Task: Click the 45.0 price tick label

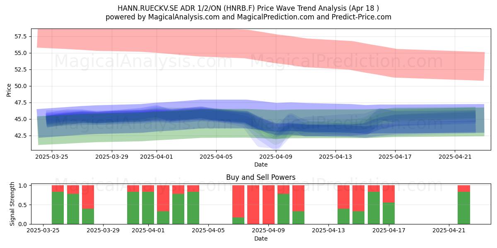Action: pyautogui.click(x=21, y=119)
